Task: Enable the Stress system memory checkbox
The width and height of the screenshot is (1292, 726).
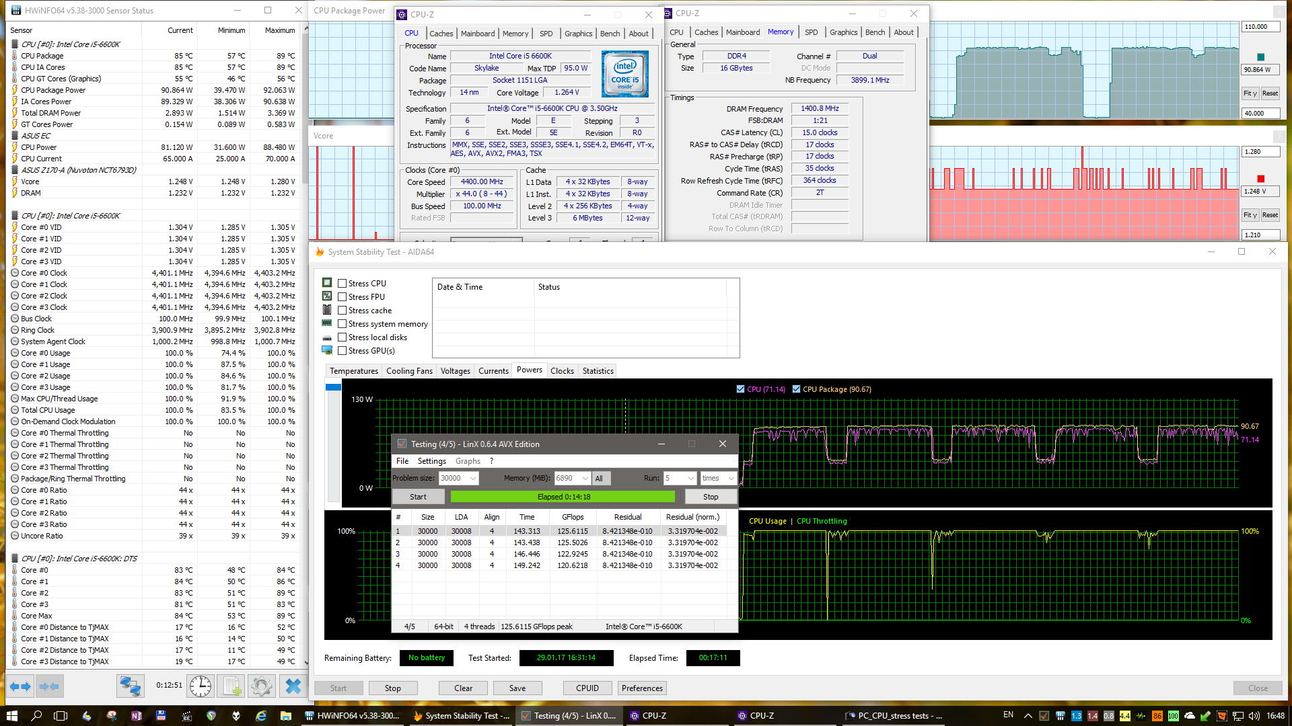Action: [343, 324]
